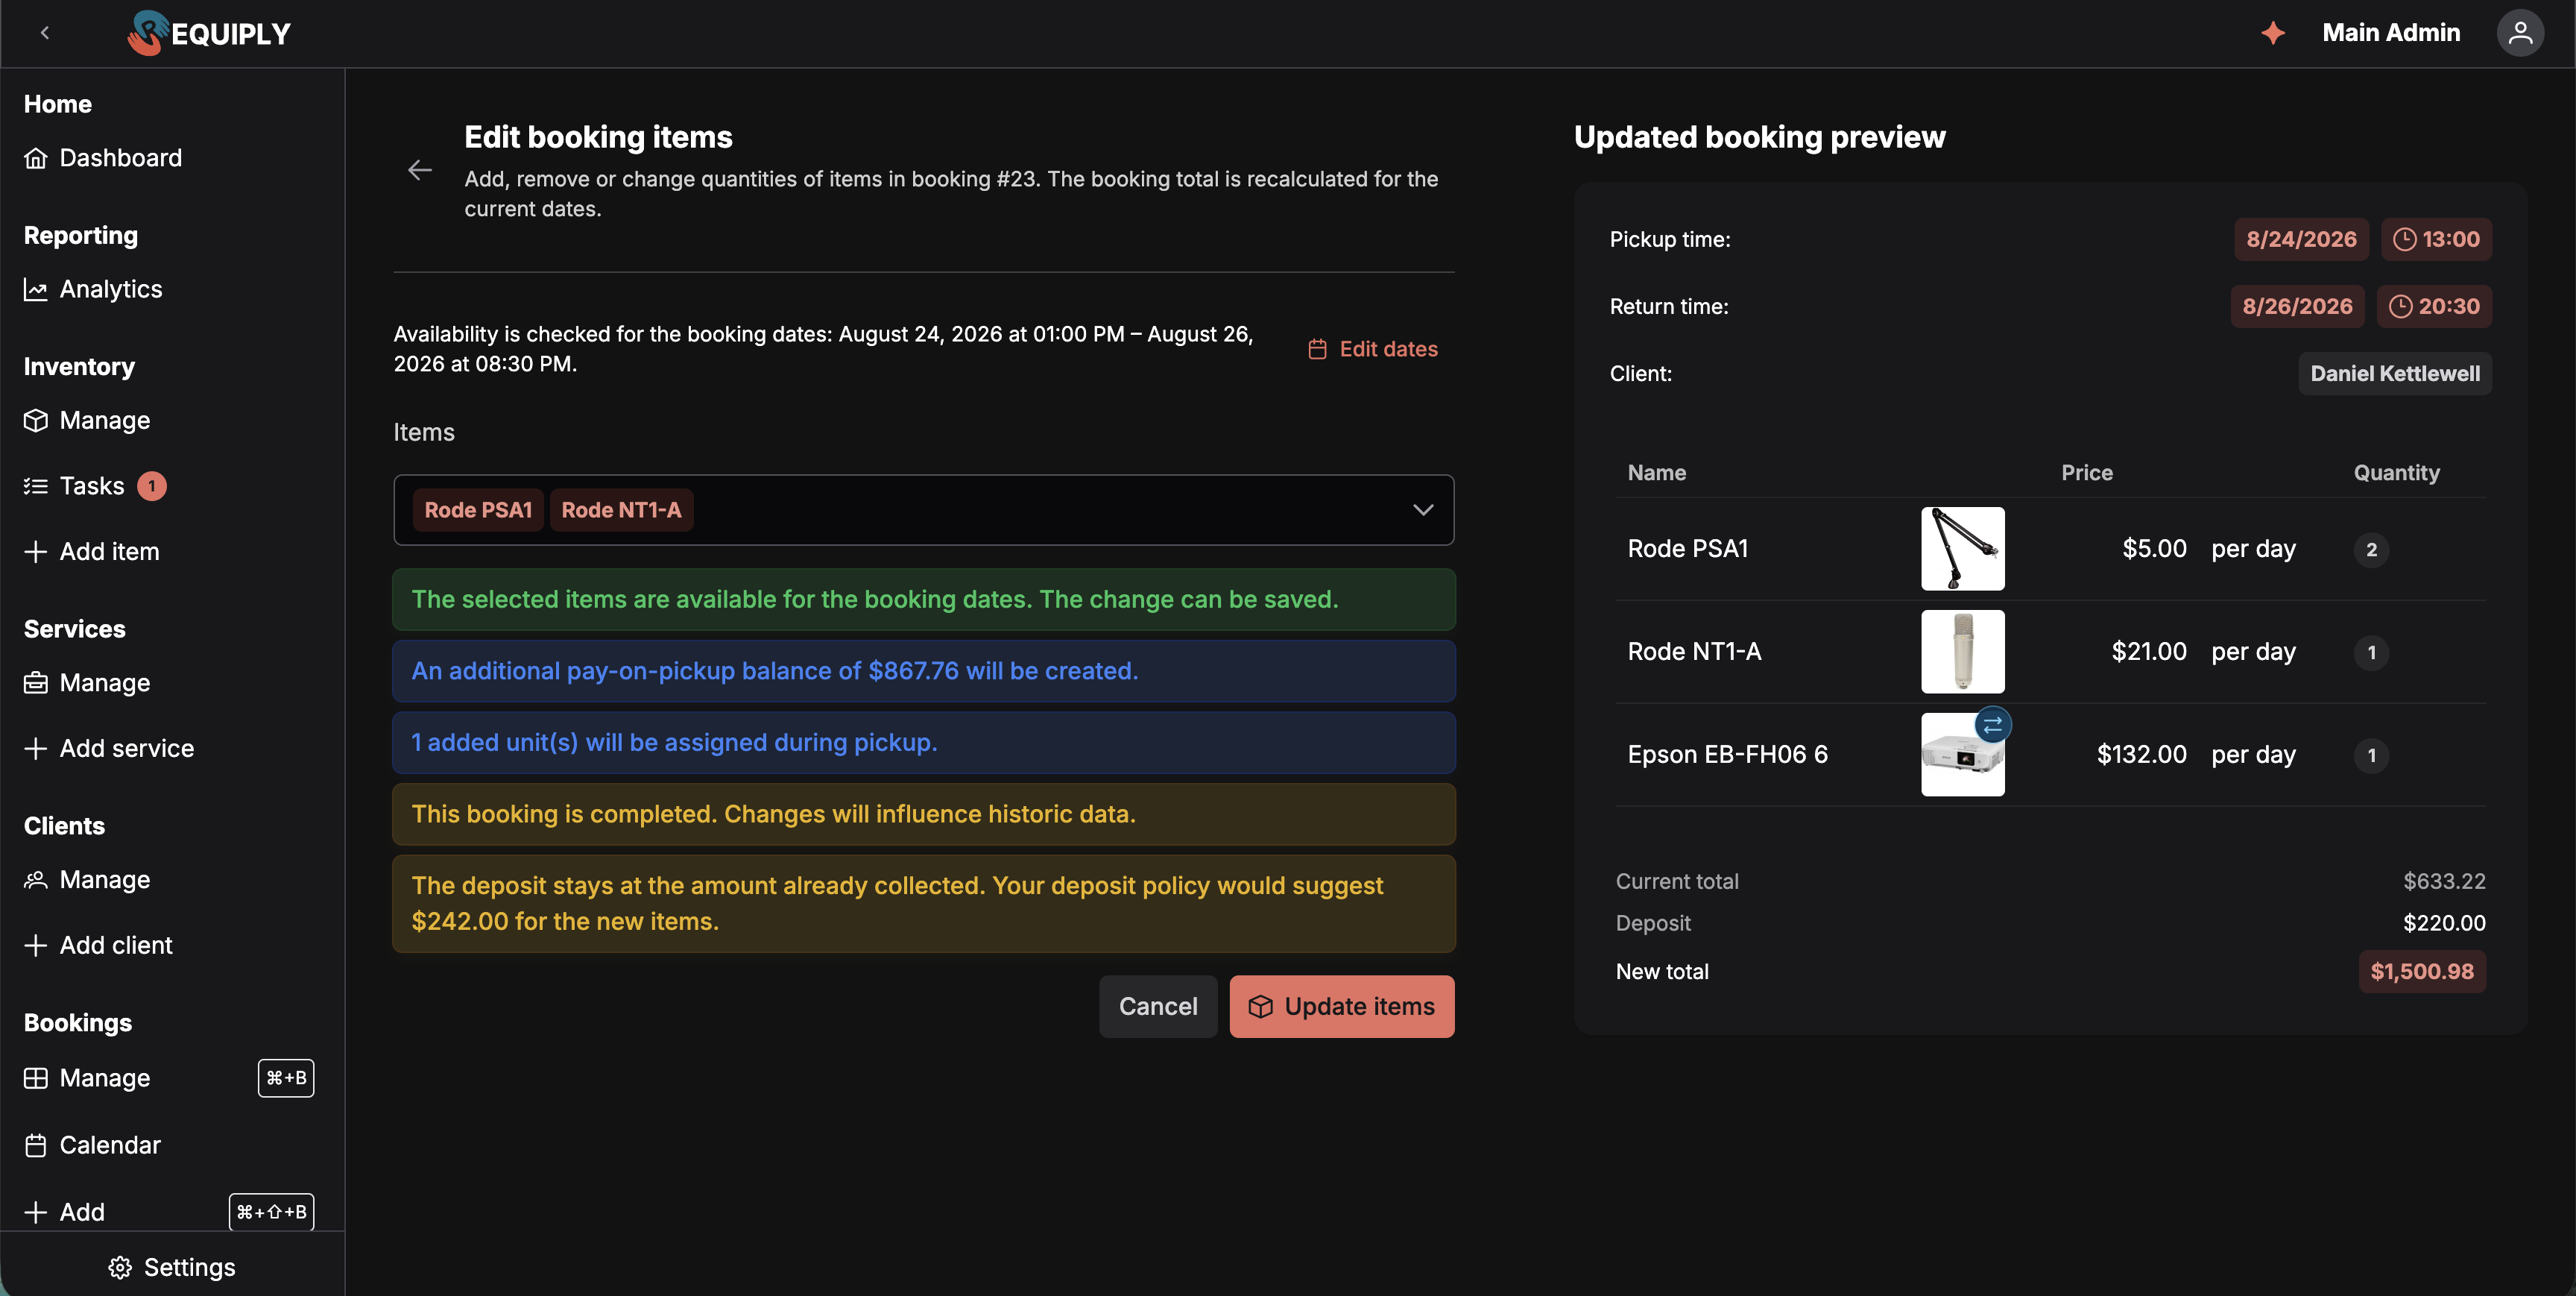Screen dimensions: 2576x1296
Task: Click the Calendar icon in sidebar
Action: tap(36, 1145)
